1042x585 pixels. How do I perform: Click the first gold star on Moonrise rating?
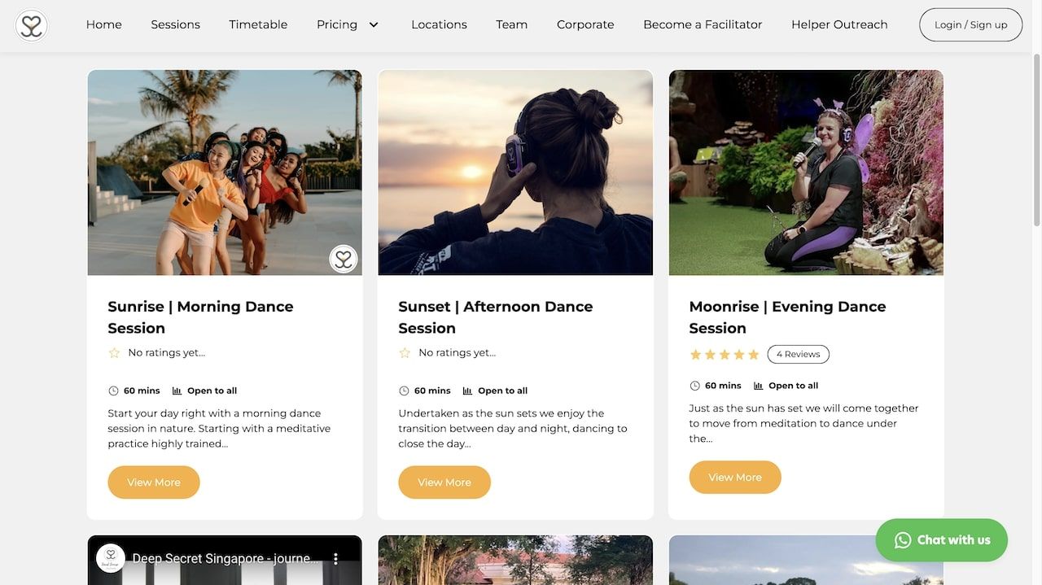[x=695, y=355]
